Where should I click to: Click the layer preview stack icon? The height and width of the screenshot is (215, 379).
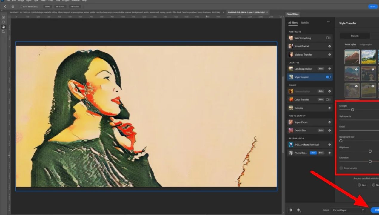click(x=298, y=210)
